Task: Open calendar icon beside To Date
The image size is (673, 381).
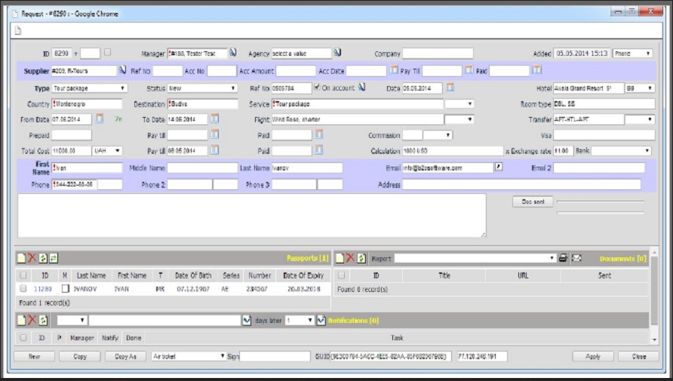Action: (214, 119)
